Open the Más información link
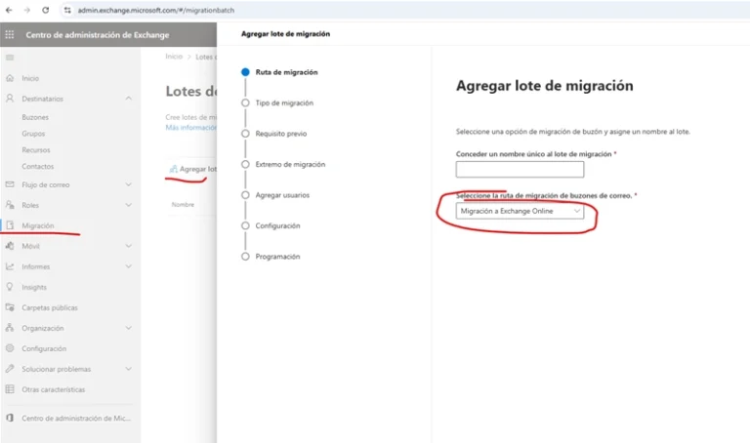750x443 pixels. click(190, 128)
